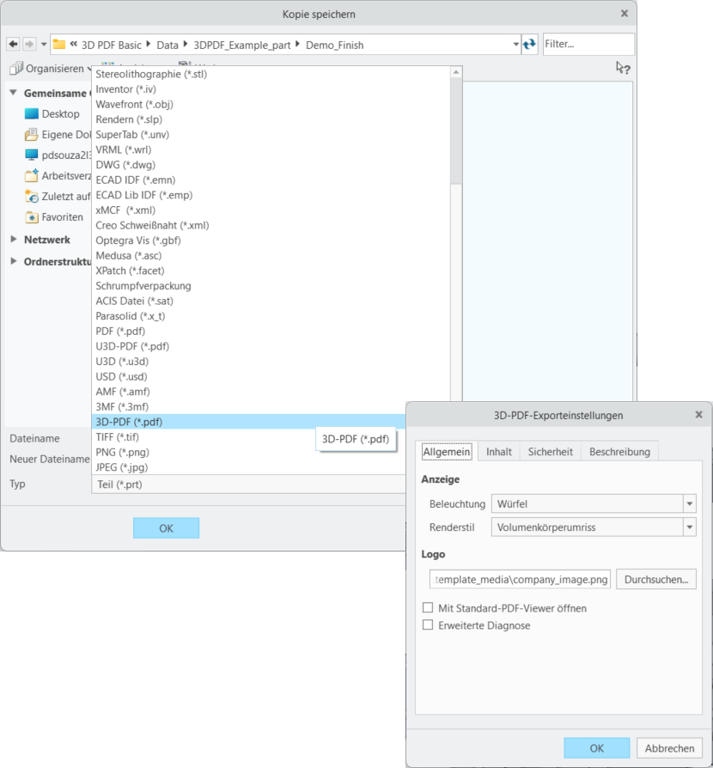Click the Demo_Finish breadcrumb
This screenshot has height=768, width=713.
pos(335,45)
